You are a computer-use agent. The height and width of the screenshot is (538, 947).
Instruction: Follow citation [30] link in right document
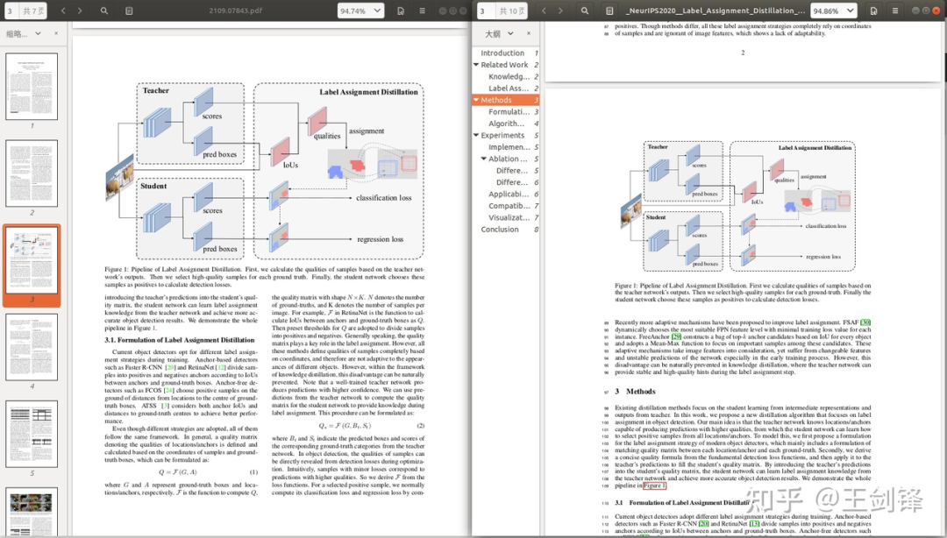(865, 322)
